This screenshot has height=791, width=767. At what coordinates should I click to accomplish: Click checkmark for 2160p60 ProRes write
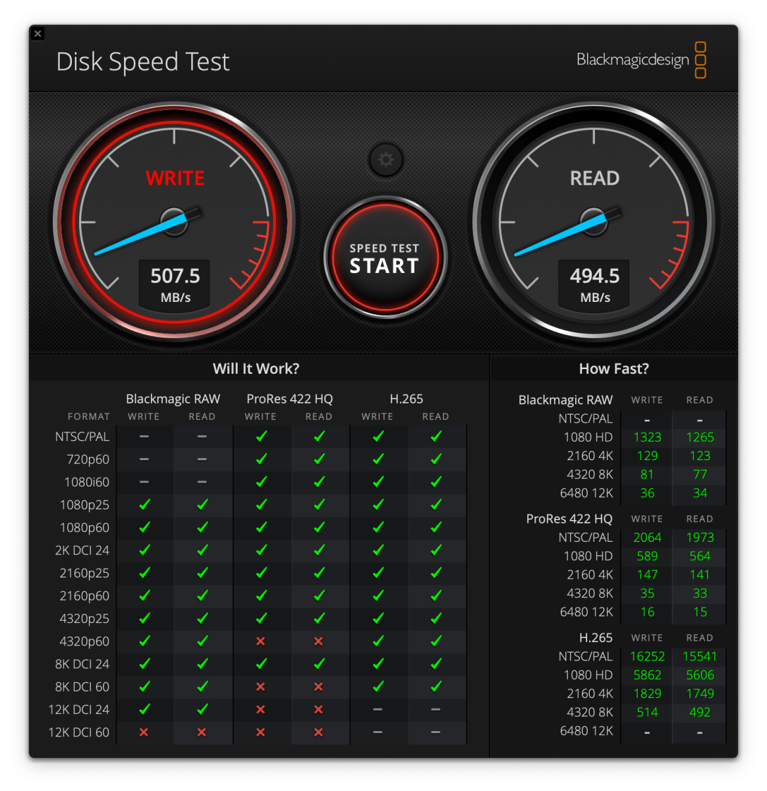262,596
